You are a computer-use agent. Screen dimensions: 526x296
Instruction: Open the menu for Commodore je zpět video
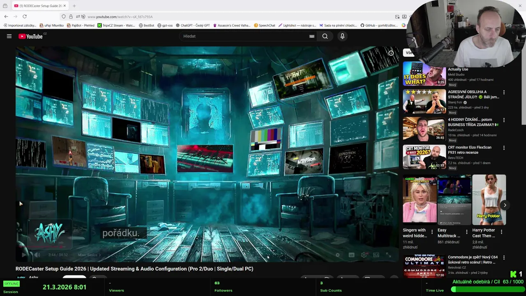tap(504, 258)
